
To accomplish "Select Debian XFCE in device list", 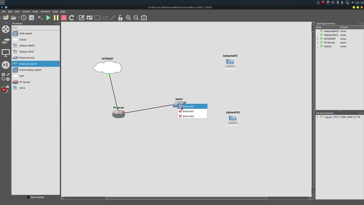I will pos(36,52).
